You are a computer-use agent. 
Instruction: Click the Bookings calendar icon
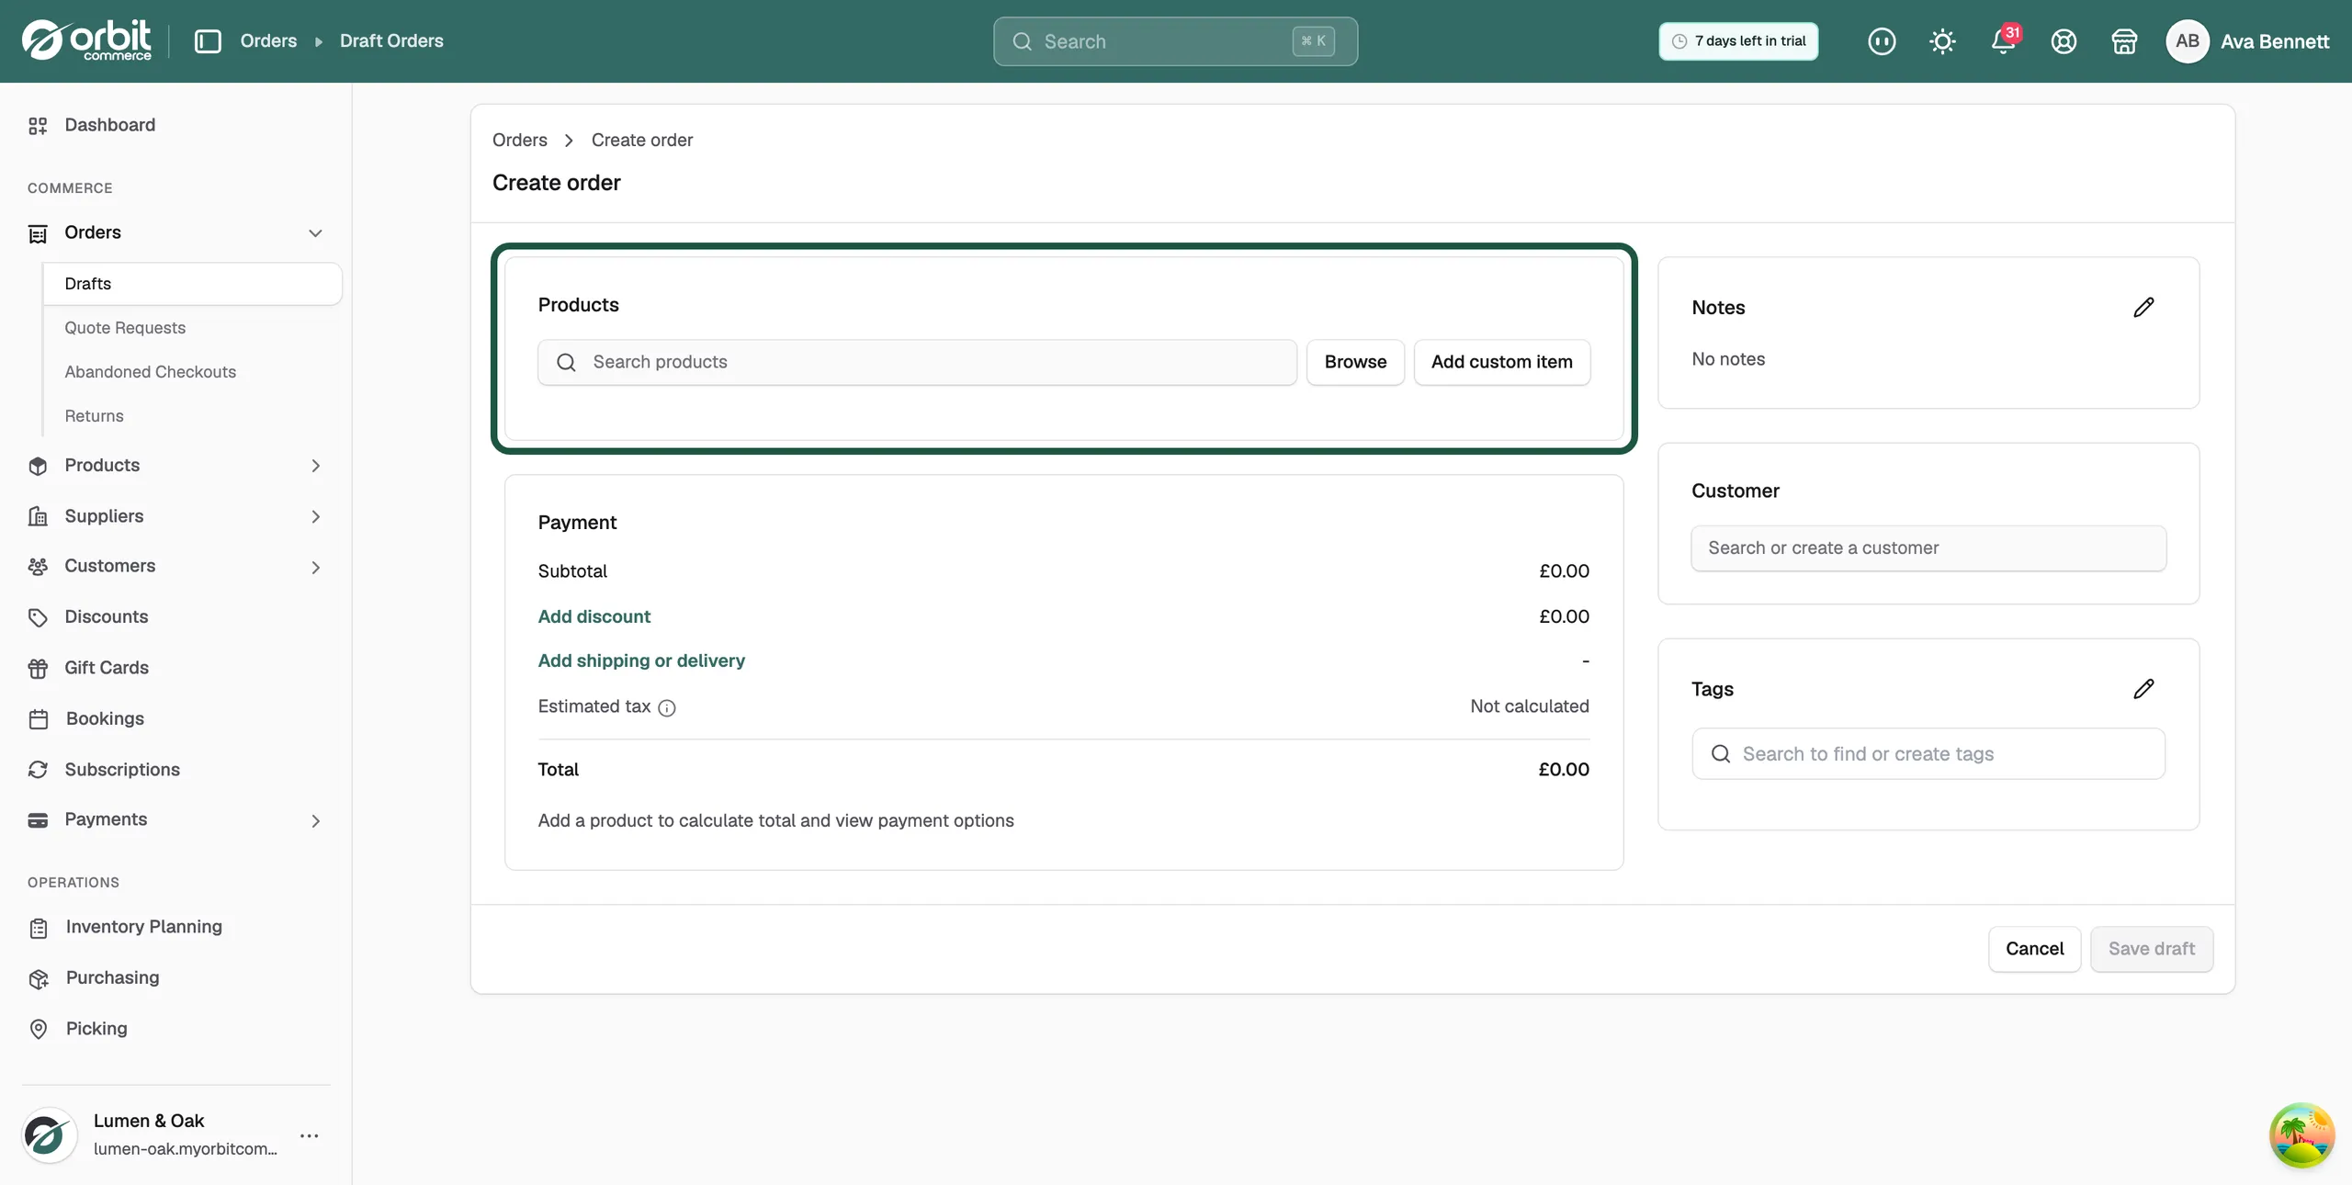39,719
